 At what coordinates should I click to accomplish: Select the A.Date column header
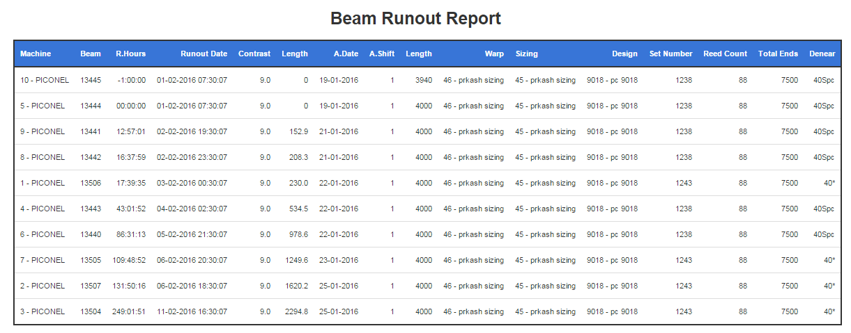click(346, 54)
